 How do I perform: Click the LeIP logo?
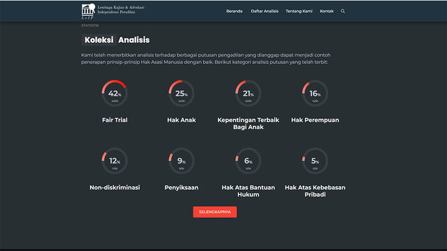[88, 11]
